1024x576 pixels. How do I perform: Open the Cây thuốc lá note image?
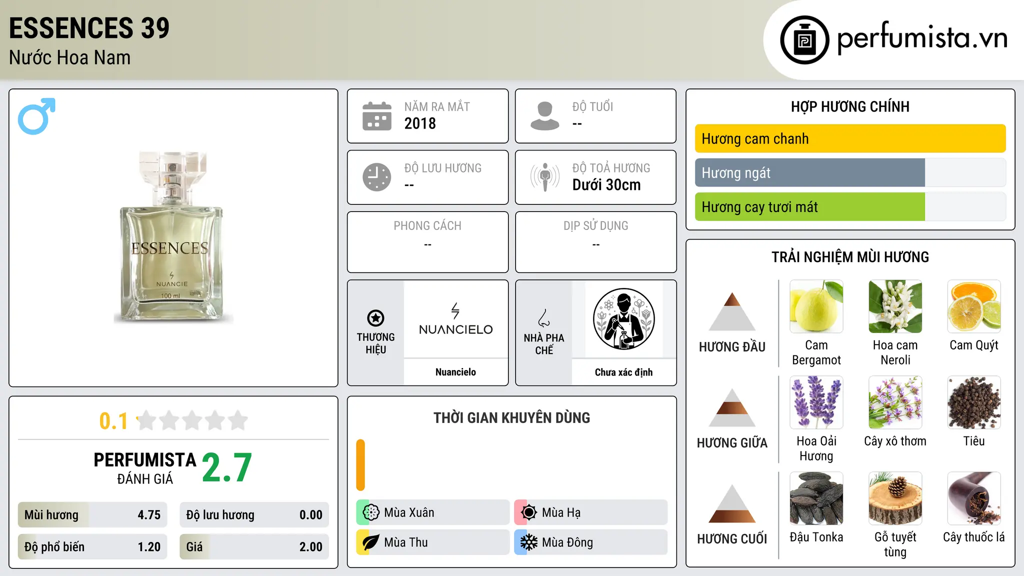974,498
